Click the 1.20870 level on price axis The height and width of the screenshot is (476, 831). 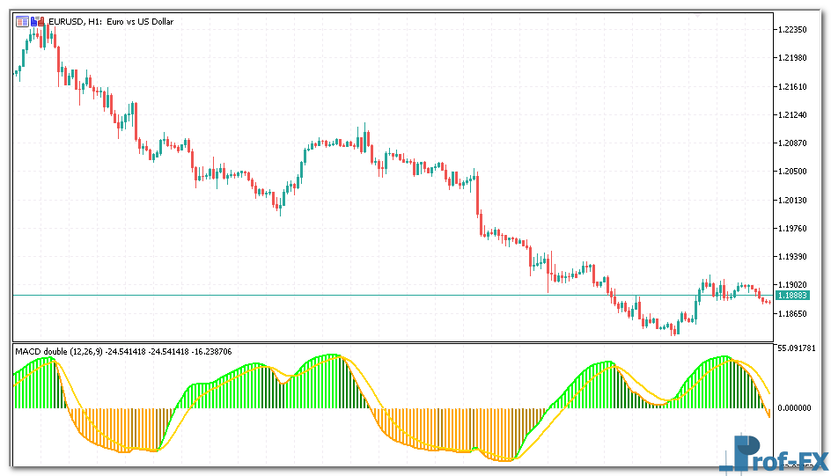click(x=793, y=143)
